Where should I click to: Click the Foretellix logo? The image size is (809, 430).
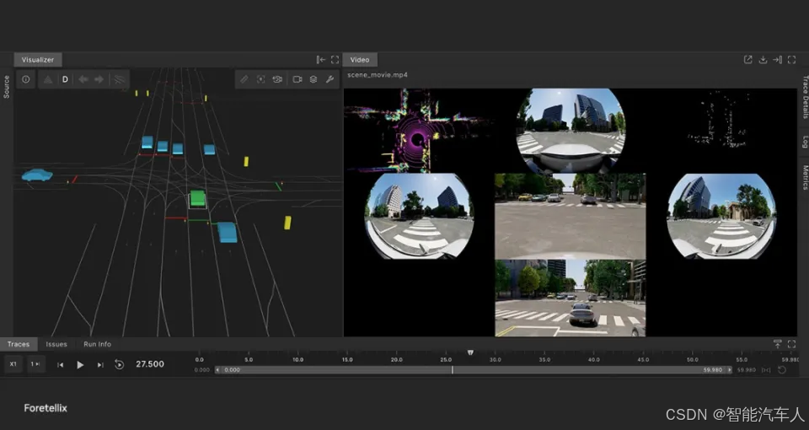[x=46, y=408]
